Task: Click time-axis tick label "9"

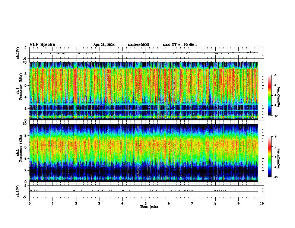Action: 238,203
